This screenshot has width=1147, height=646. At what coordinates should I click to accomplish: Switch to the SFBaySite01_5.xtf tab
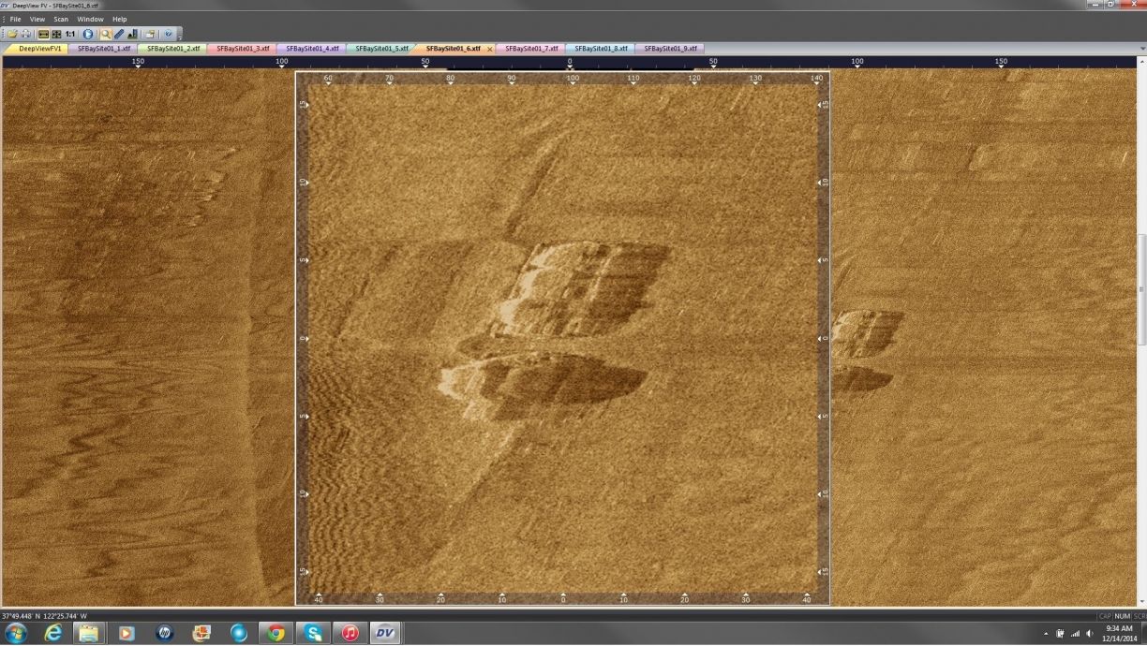(380, 48)
